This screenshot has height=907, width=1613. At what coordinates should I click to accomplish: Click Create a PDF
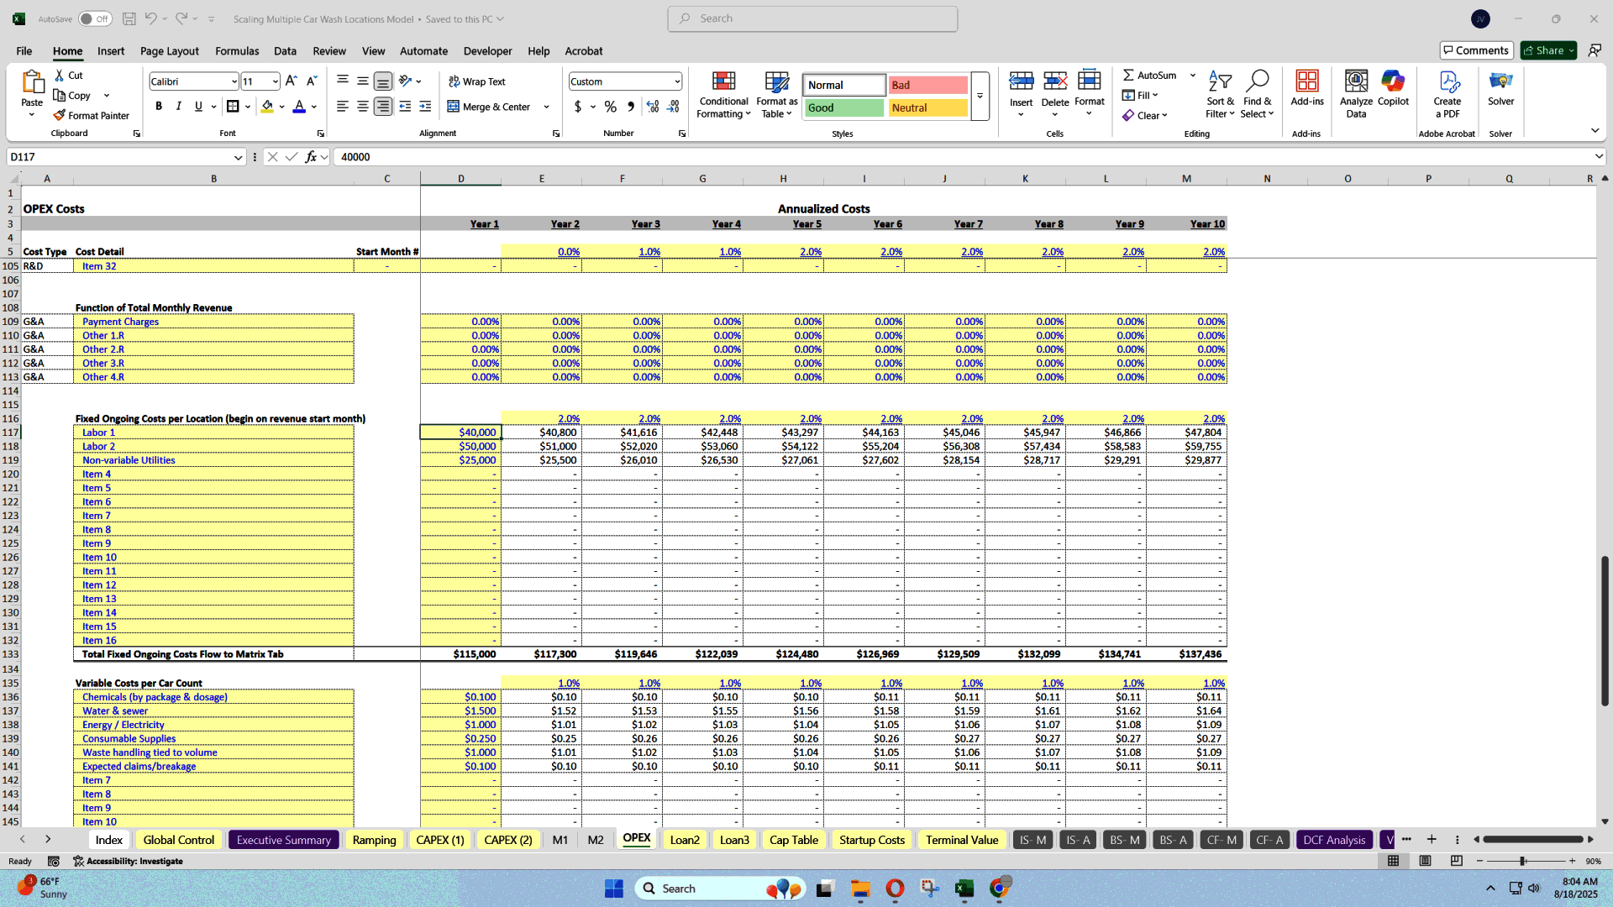(1447, 95)
